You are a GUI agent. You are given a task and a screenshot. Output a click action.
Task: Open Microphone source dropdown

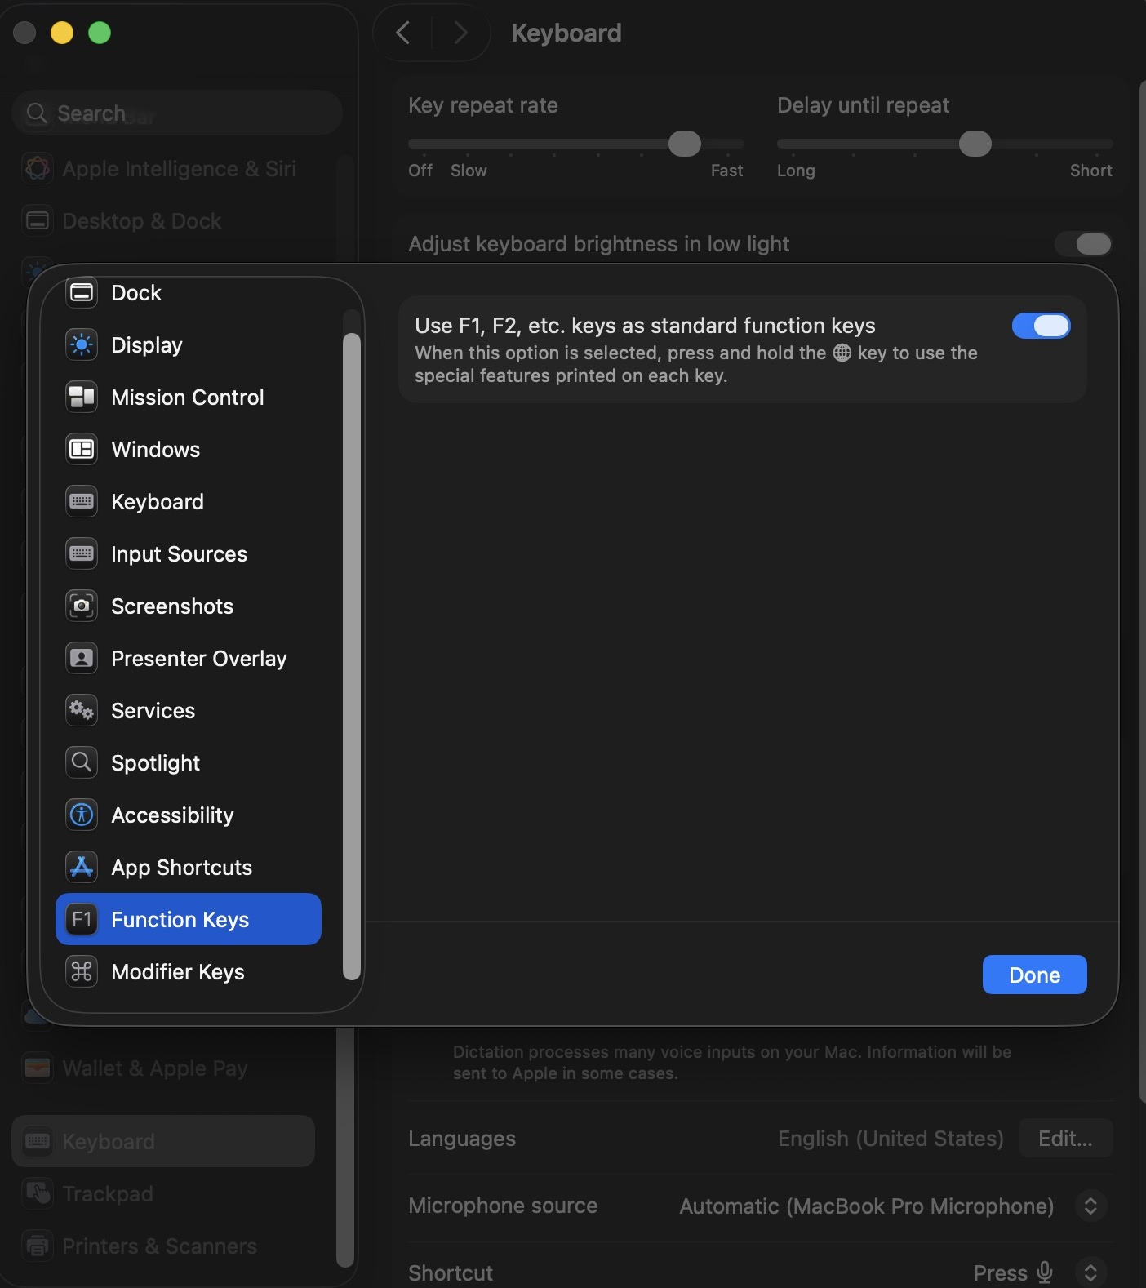(x=1090, y=1206)
